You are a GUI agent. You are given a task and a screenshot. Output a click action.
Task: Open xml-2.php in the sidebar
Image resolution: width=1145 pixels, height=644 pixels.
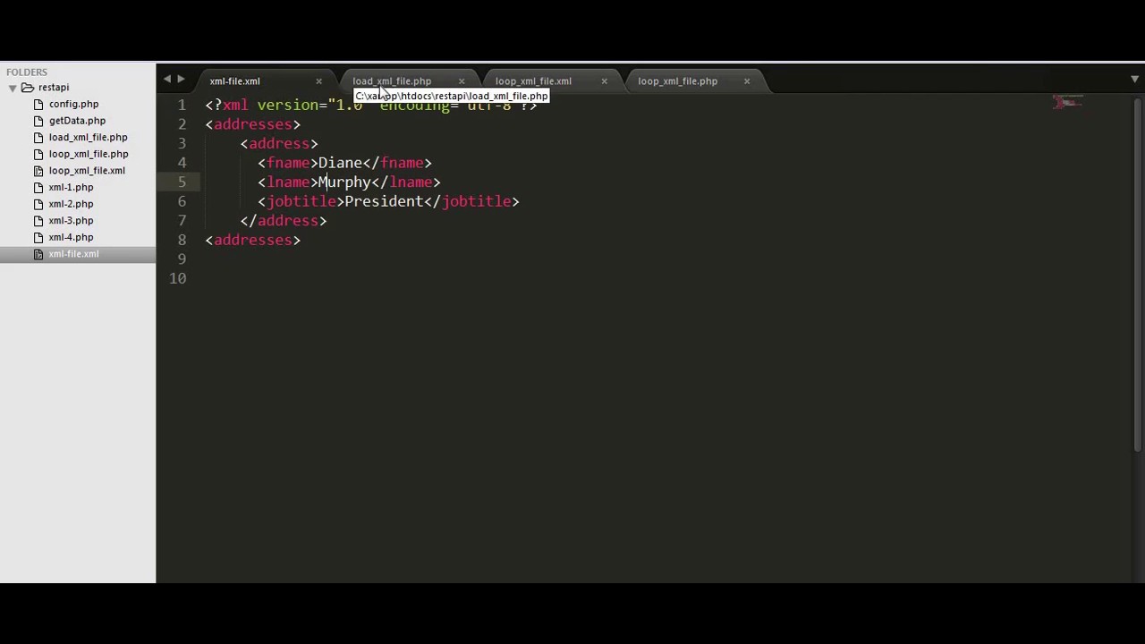(x=71, y=204)
